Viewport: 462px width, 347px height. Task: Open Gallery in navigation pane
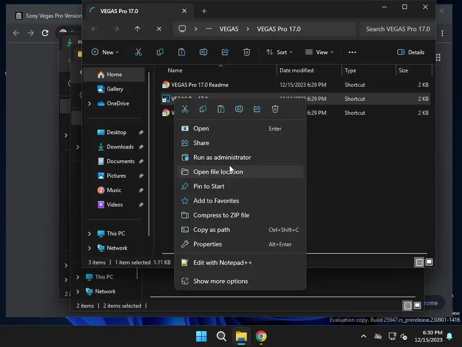pos(114,89)
